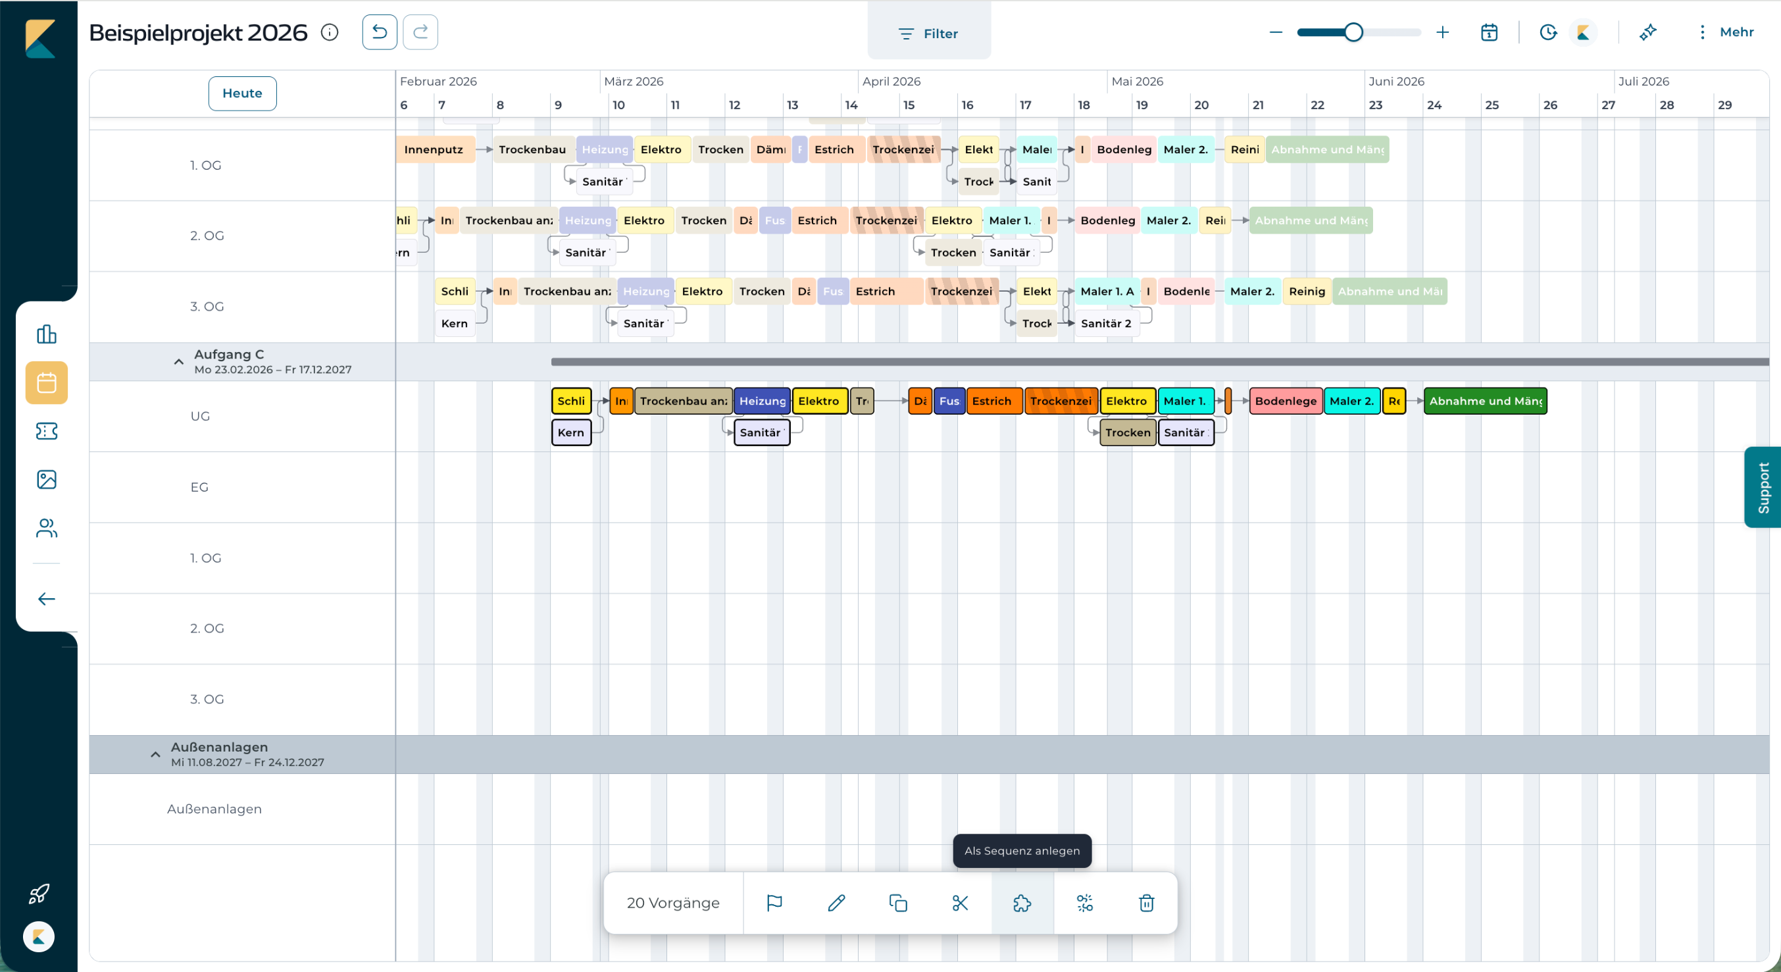Screen dimensions: 1781x972
Task: Copy the selected Vorgänge
Action: point(898,903)
